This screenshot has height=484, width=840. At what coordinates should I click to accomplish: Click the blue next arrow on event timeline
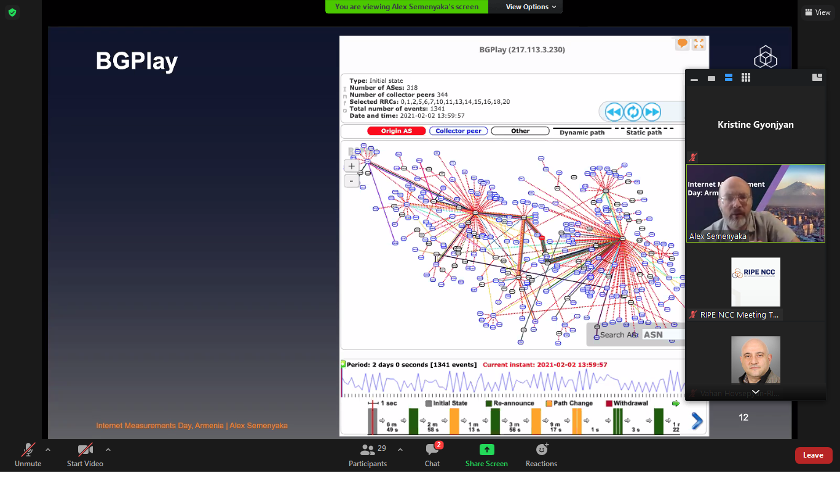pos(697,421)
